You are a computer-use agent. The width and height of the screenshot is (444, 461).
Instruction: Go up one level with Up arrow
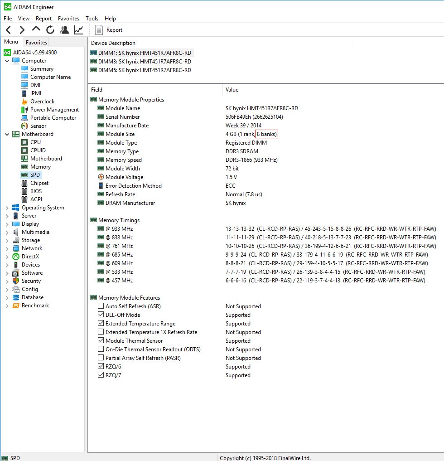coord(36,29)
